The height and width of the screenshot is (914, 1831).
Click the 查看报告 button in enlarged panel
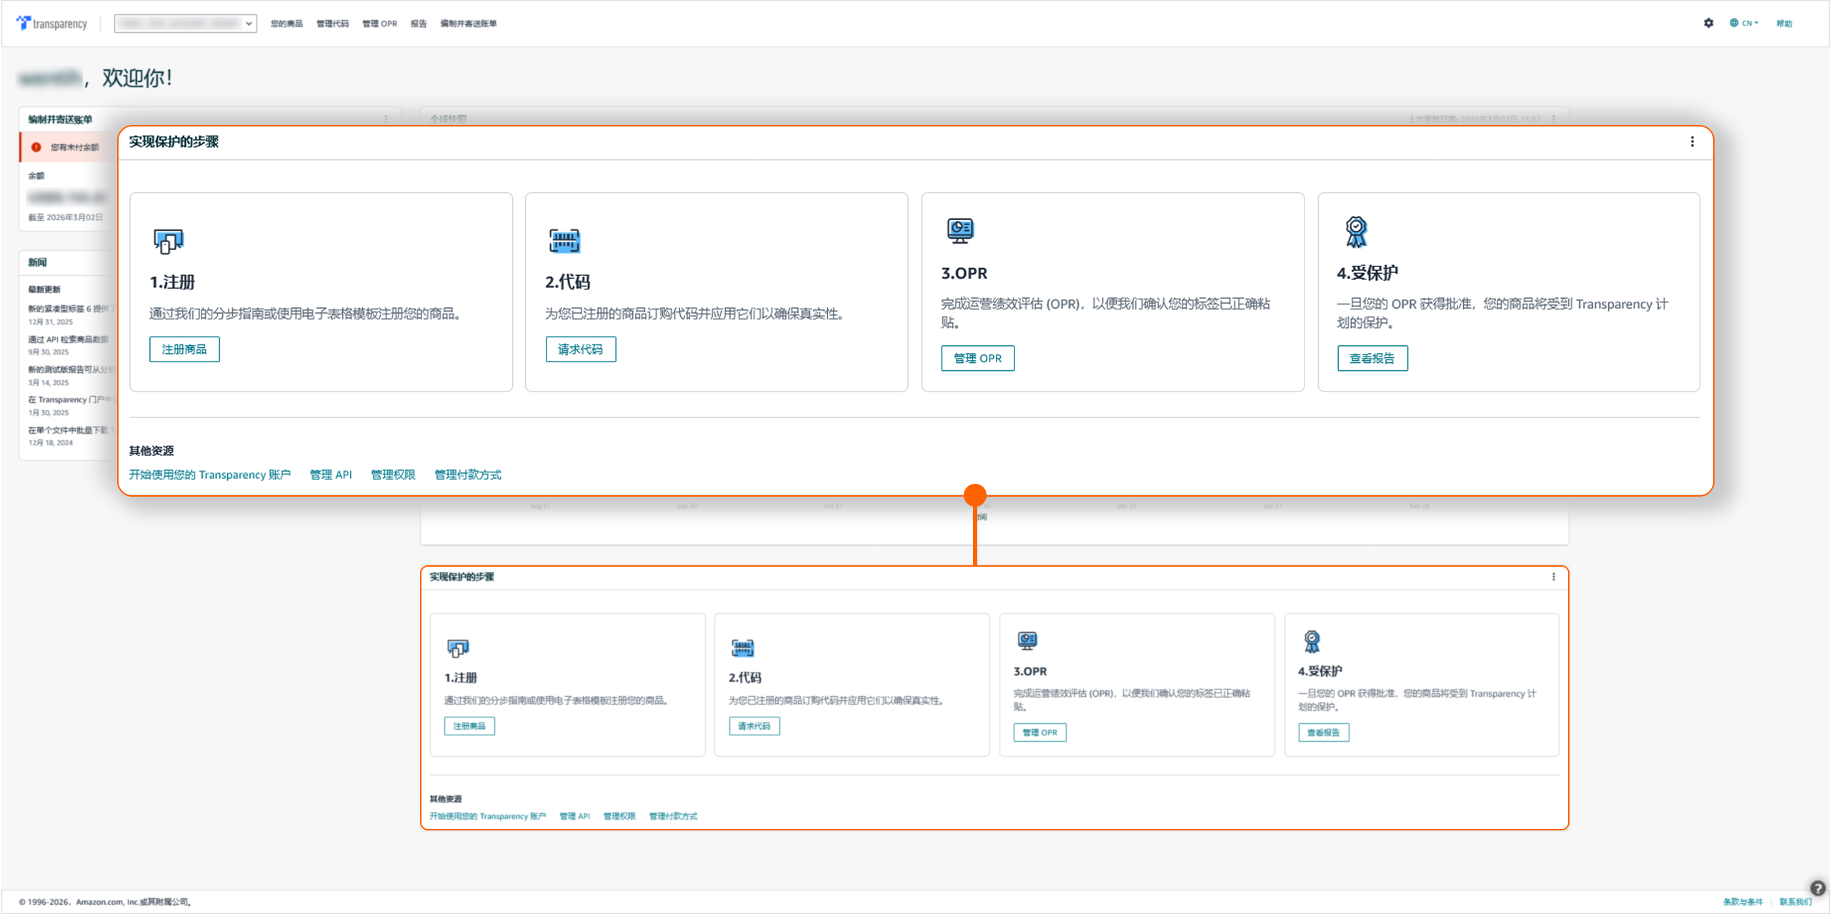point(1372,359)
